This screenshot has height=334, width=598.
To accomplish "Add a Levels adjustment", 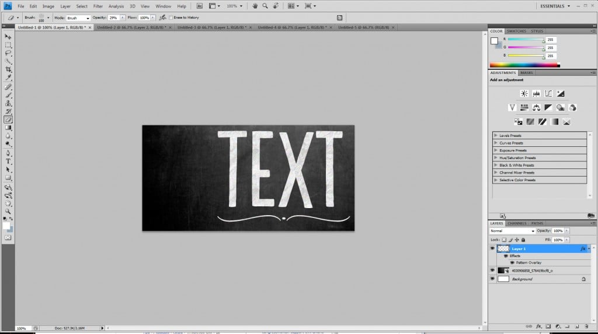I will point(536,93).
